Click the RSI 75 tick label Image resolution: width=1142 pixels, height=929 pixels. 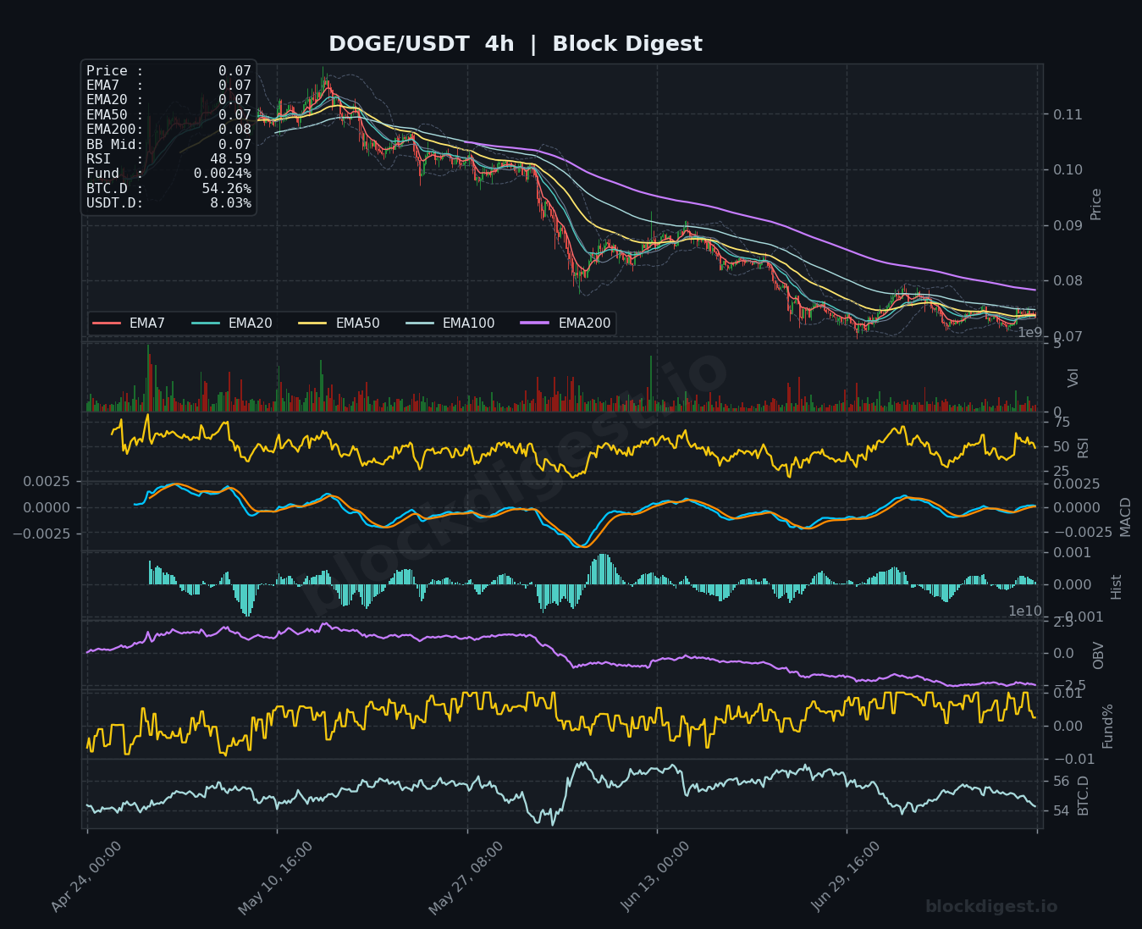point(1062,423)
